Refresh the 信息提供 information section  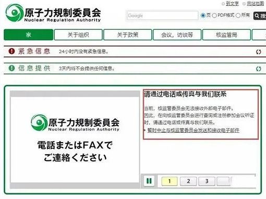coord(259,69)
